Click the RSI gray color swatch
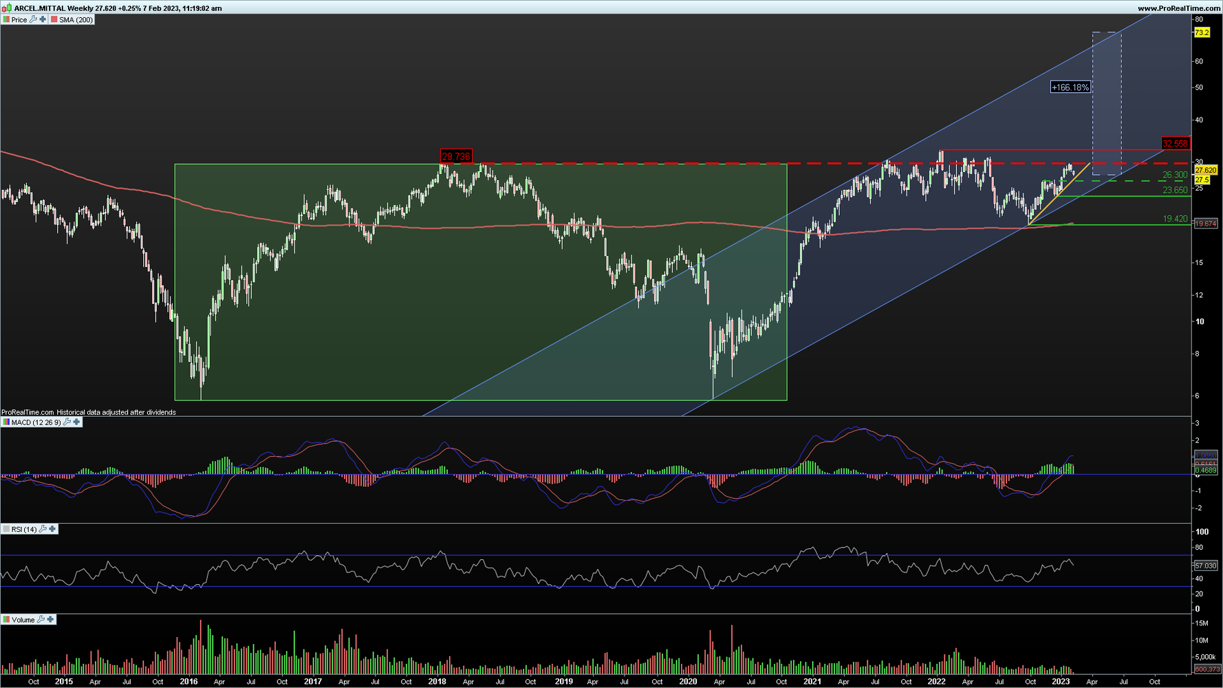The width and height of the screenshot is (1223, 688). point(6,529)
